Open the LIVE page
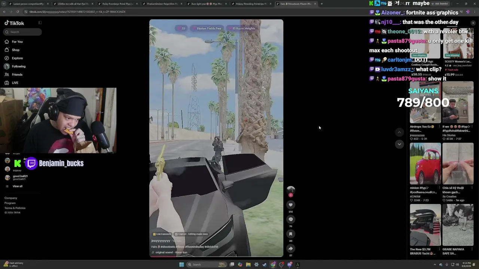The height and width of the screenshot is (269, 479). pos(11,83)
